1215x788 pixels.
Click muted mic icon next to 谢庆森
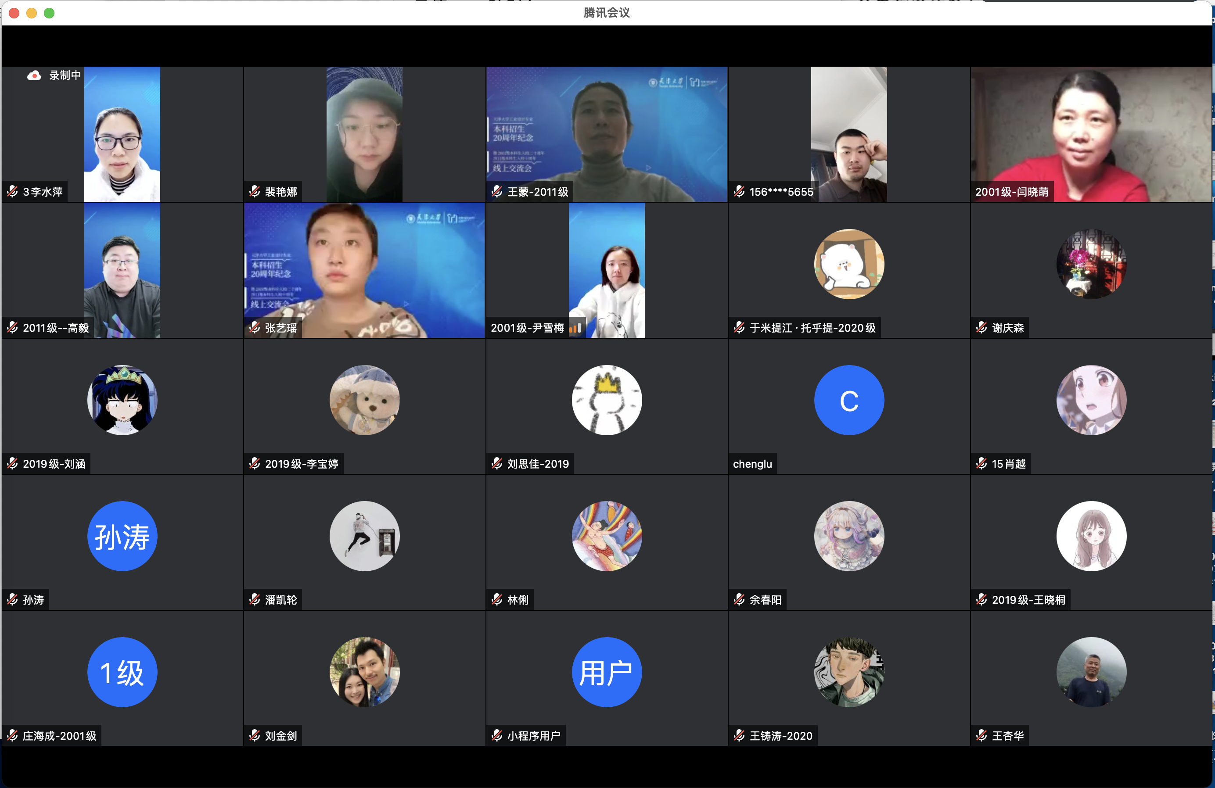pyautogui.click(x=981, y=328)
